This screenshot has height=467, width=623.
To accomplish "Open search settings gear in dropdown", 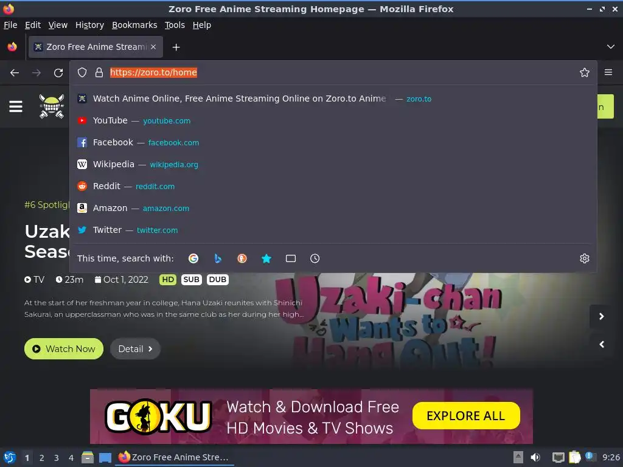I will click(x=584, y=258).
